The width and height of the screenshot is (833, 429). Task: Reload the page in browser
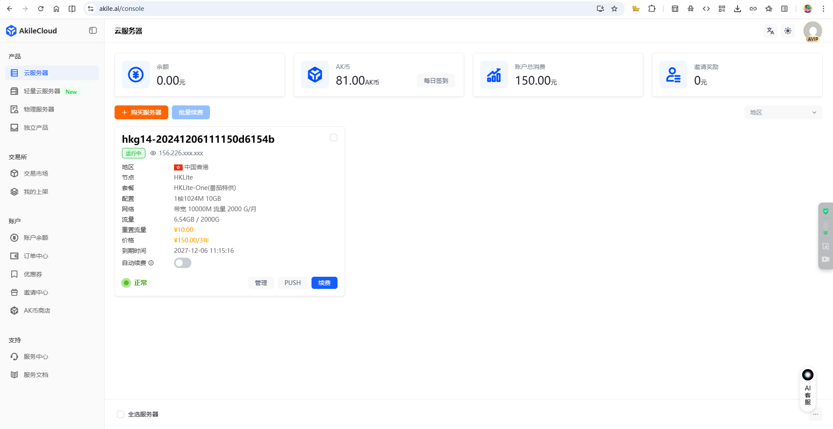click(x=41, y=9)
